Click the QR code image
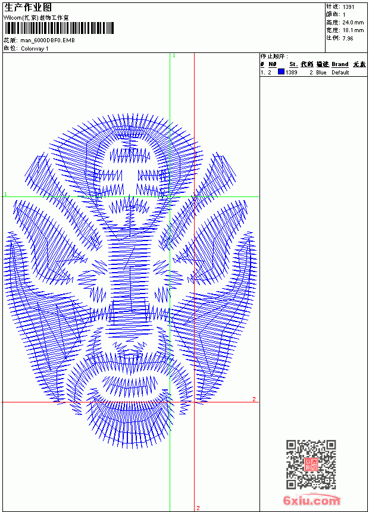The height and width of the screenshot is (512, 369). coord(311,464)
